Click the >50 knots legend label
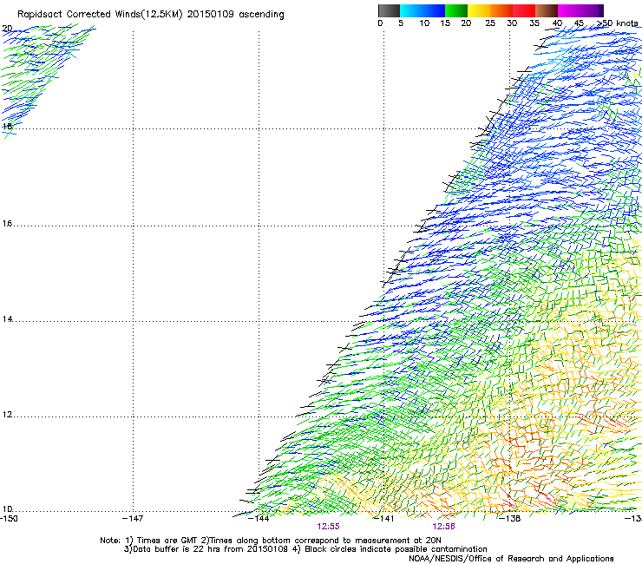The width and height of the screenshot is (642, 564). [x=617, y=23]
